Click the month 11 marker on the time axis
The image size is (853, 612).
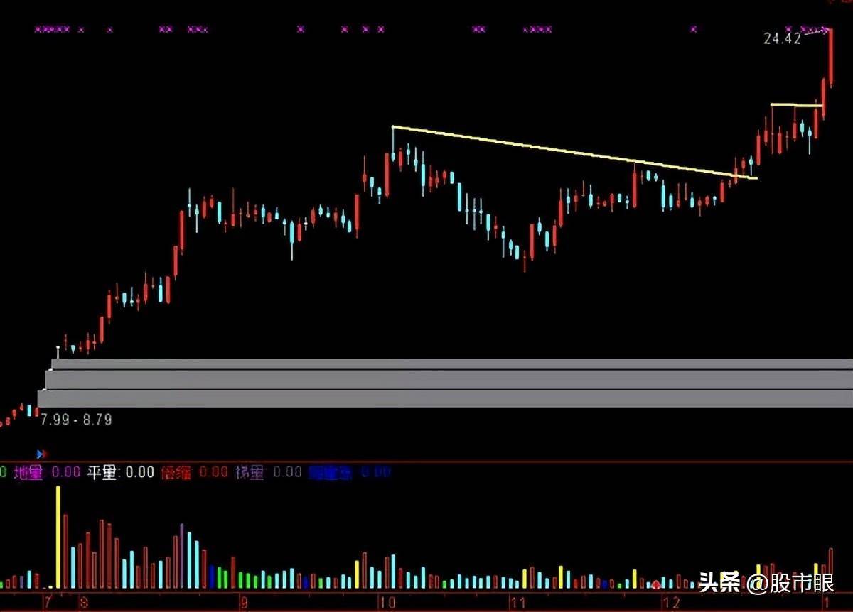(x=517, y=603)
